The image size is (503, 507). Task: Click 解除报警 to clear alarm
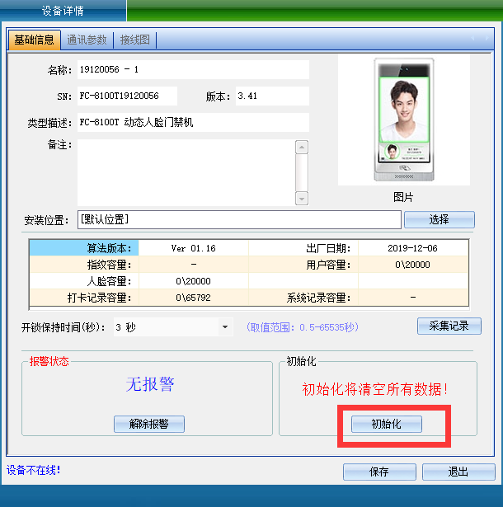pyautogui.click(x=149, y=424)
